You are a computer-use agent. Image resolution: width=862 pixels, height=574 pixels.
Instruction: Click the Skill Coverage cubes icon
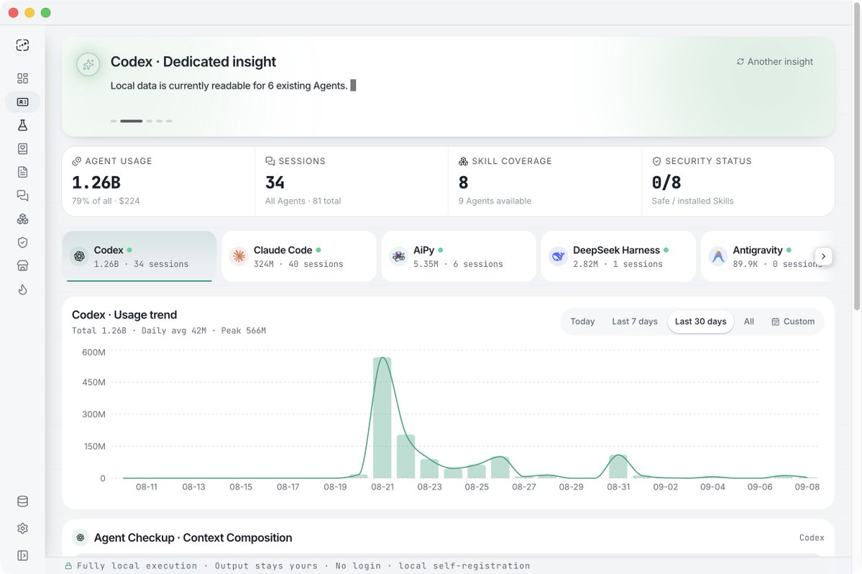(463, 161)
